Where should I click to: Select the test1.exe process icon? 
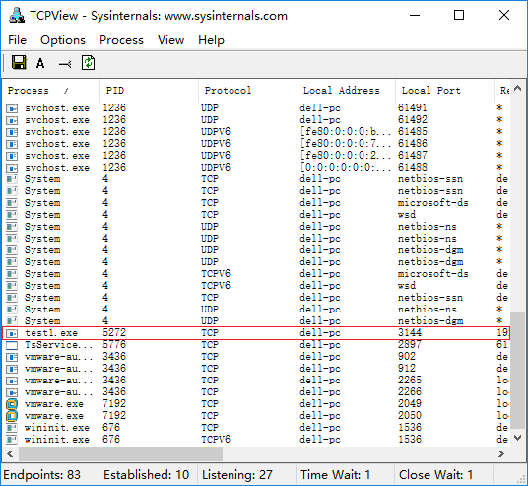[x=12, y=333]
